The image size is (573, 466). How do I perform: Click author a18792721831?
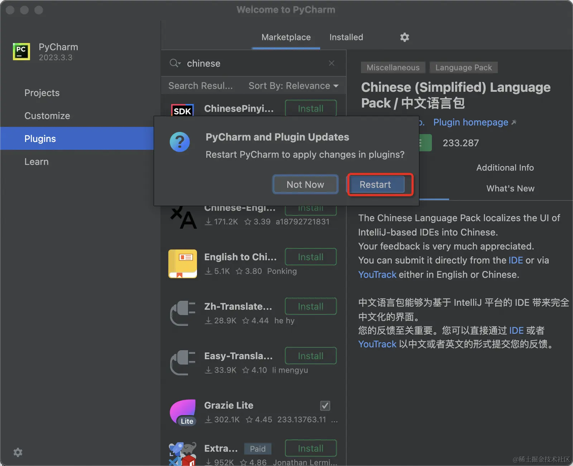(x=303, y=222)
